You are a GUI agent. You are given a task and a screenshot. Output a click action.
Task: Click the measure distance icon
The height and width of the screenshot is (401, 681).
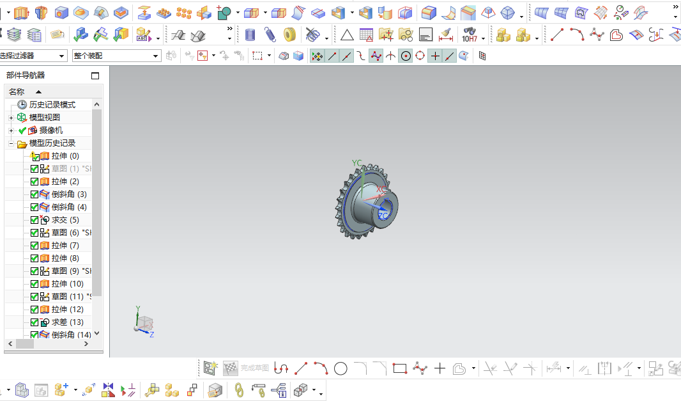[x=446, y=35]
